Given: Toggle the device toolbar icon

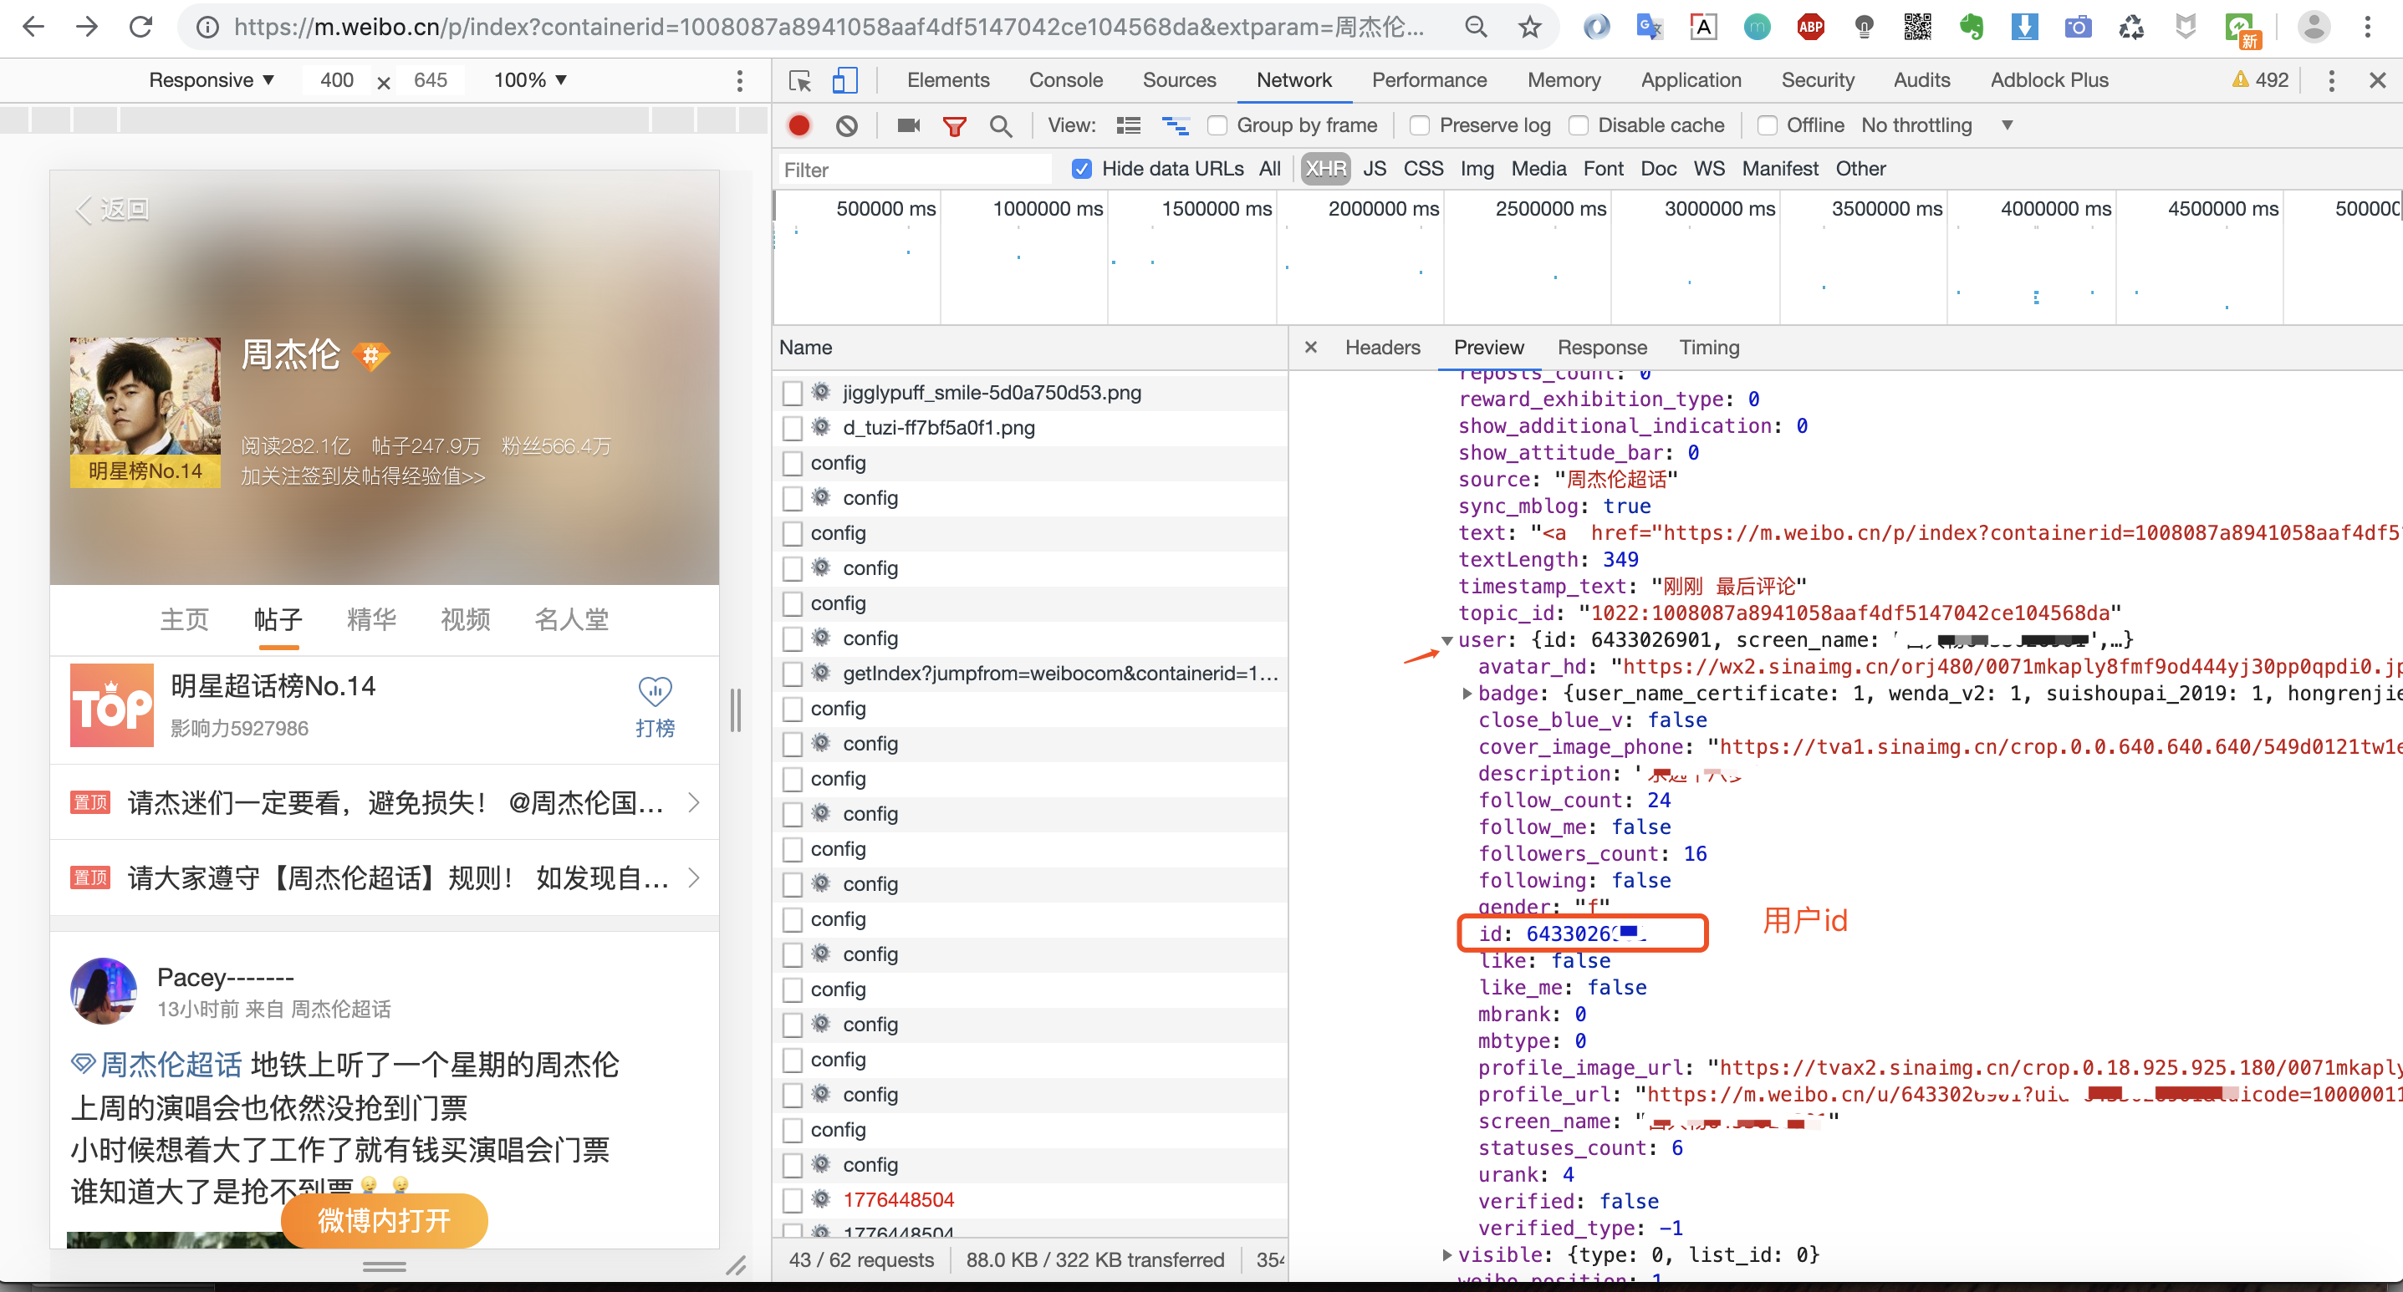Looking at the screenshot, I should (x=844, y=81).
